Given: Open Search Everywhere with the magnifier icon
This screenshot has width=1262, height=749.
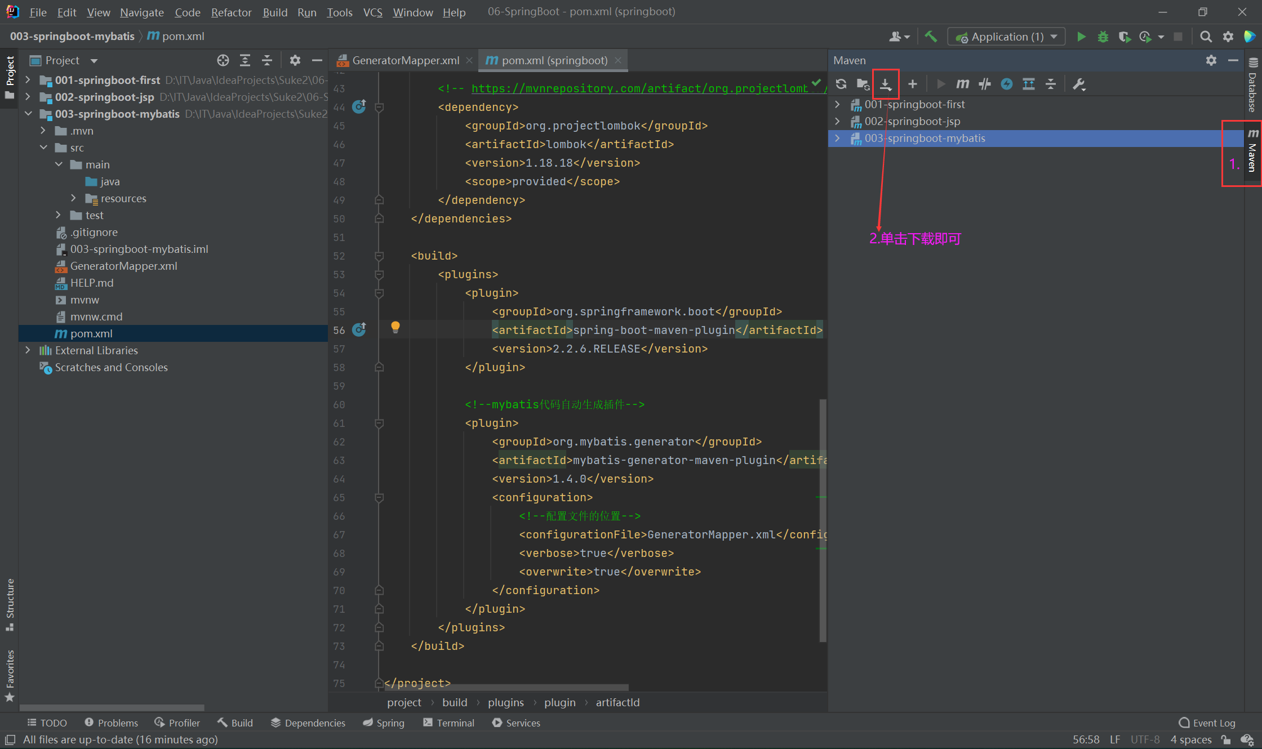Looking at the screenshot, I should [x=1206, y=36].
